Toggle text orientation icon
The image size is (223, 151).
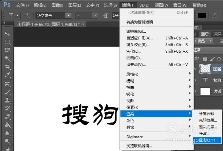coord(27,15)
